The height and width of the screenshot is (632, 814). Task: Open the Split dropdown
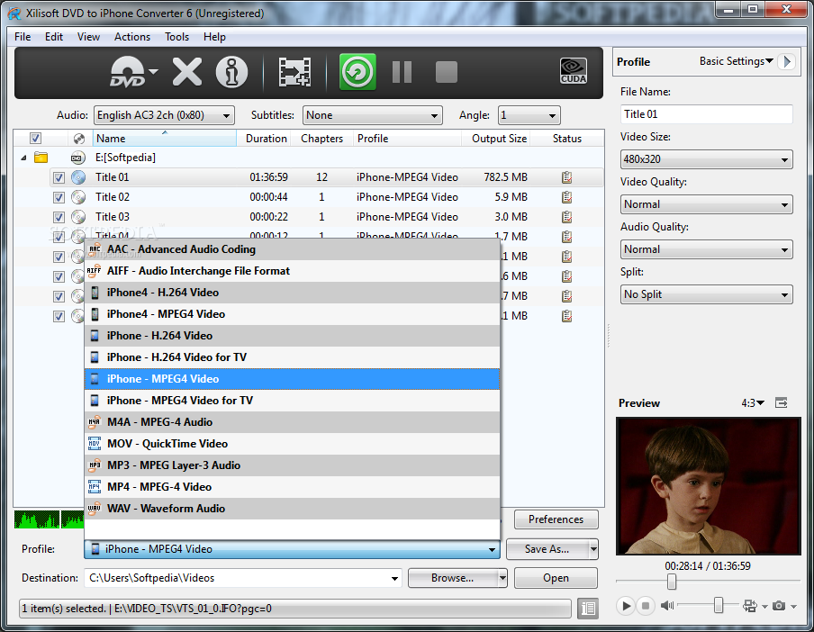coord(706,294)
